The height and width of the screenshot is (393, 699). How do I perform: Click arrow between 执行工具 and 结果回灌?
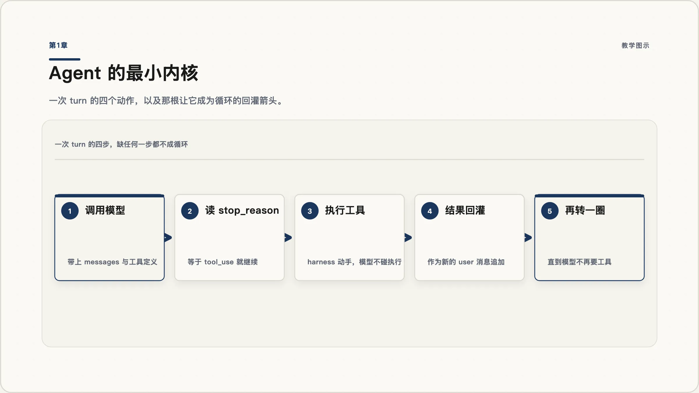pos(408,238)
